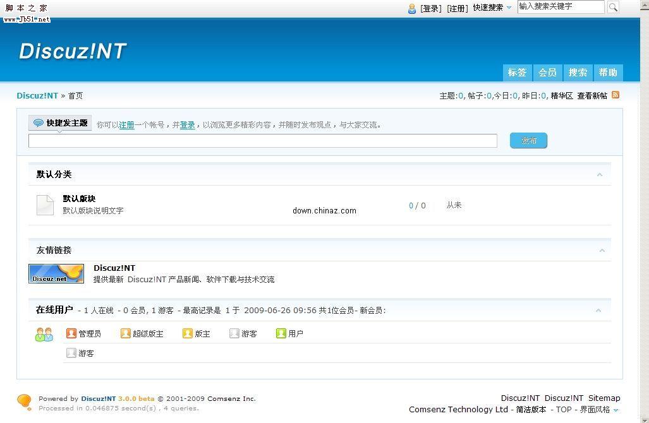The width and height of the screenshot is (649, 423).
Task: Click the 管理员 legend icon
Action: 71,333
